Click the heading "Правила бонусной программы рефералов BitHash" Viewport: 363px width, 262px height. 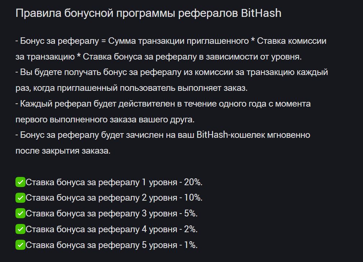point(148,14)
